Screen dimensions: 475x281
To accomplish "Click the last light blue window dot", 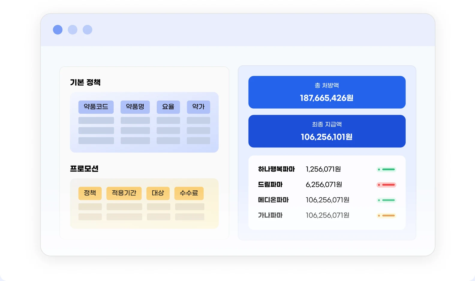I will (x=88, y=30).
